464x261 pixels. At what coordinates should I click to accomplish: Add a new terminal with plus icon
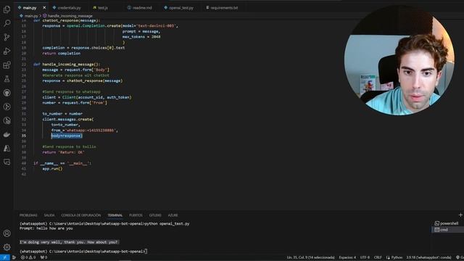click(460, 215)
